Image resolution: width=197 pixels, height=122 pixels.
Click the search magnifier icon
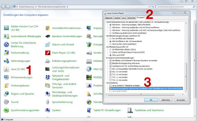tap(194, 7)
